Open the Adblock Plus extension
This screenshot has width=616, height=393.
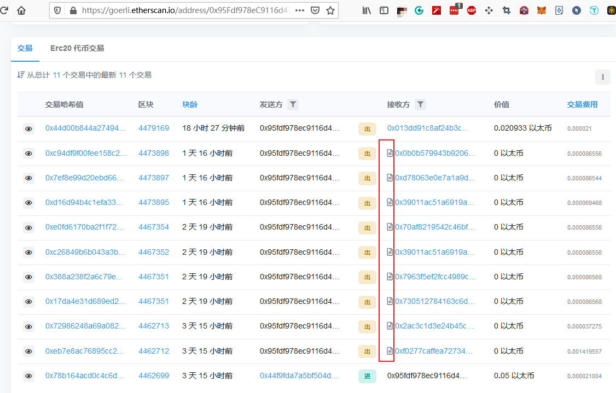pos(472,10)
